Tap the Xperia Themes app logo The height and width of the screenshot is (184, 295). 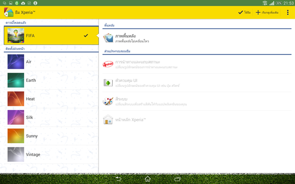(x=8, y=12)
